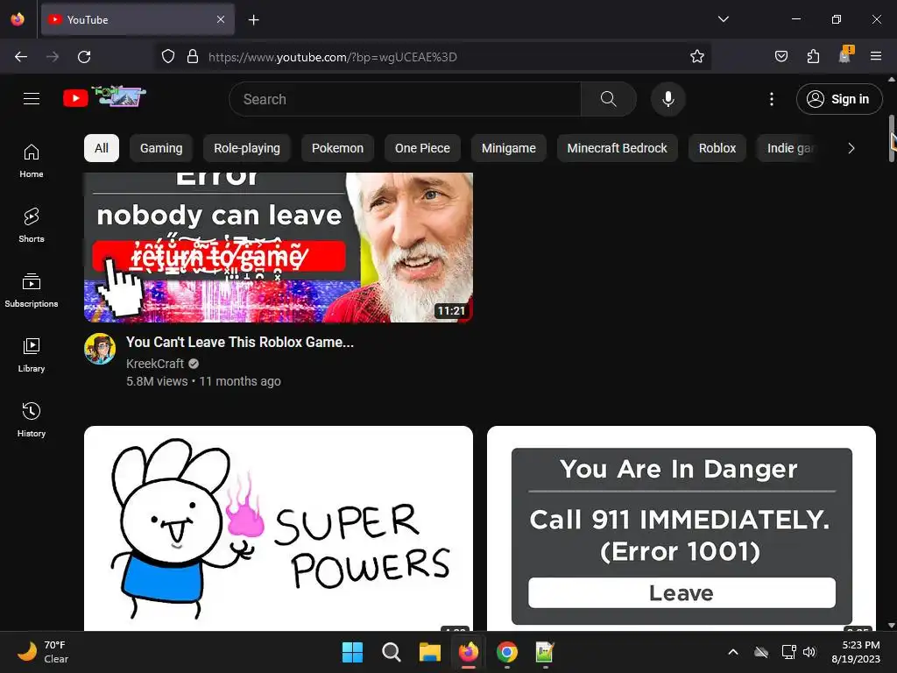Select the Minigame filter chip

(x=509, y=148)
